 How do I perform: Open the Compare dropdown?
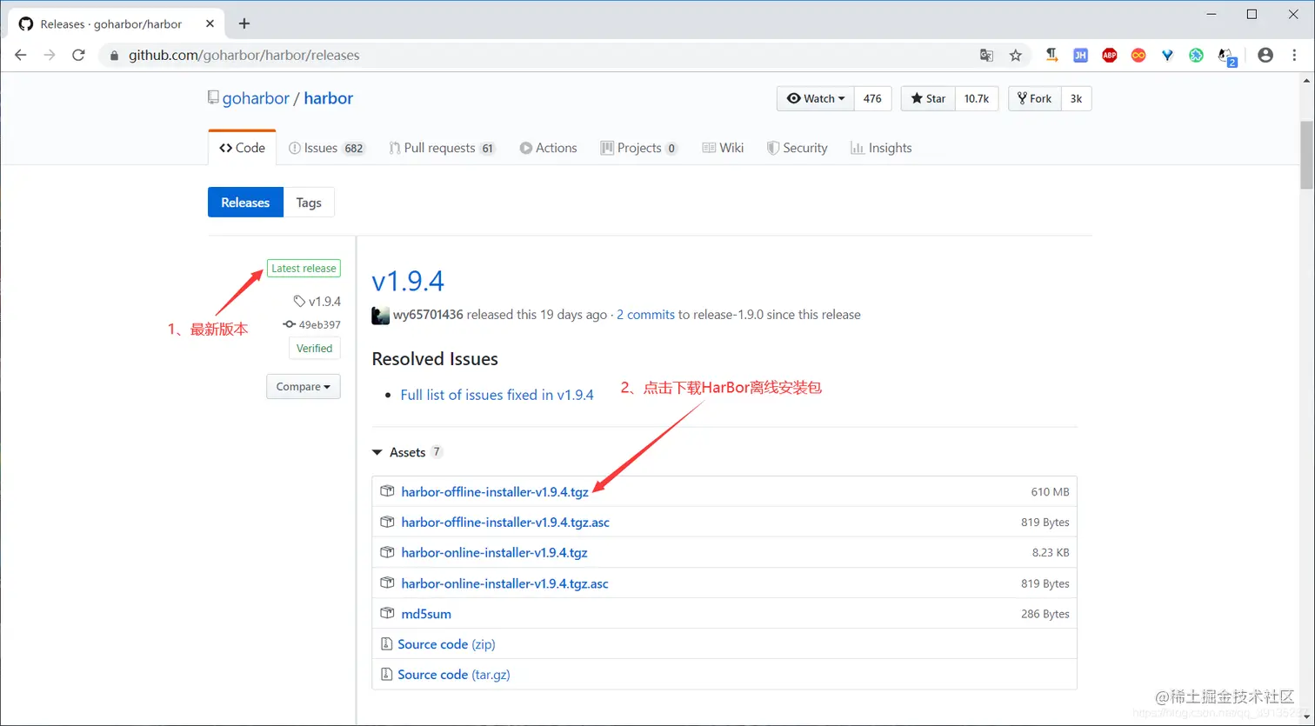[x=304, y=386]
